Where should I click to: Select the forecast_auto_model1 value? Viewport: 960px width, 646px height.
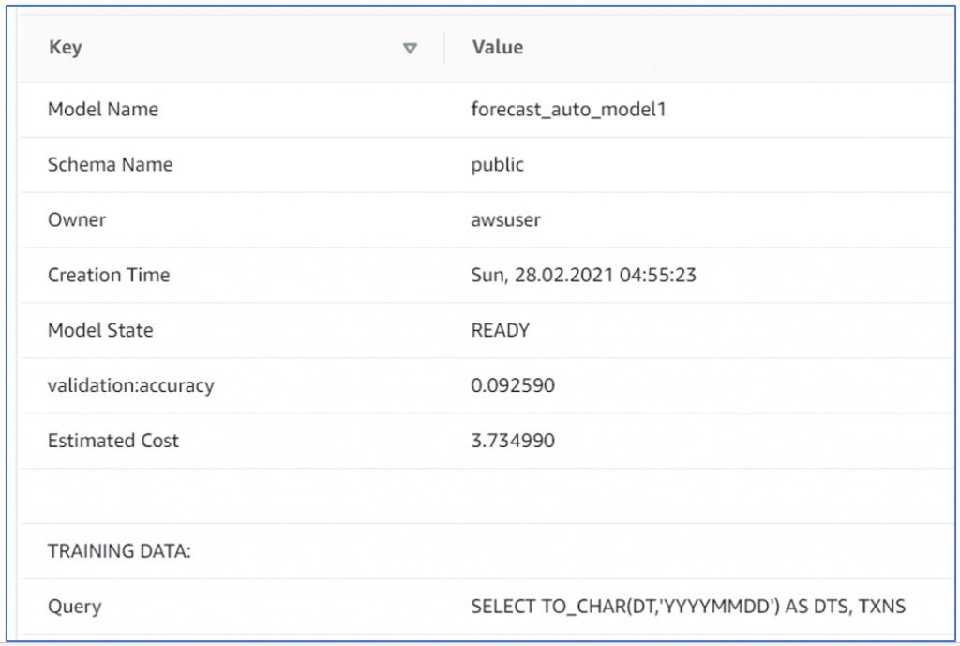568,109
